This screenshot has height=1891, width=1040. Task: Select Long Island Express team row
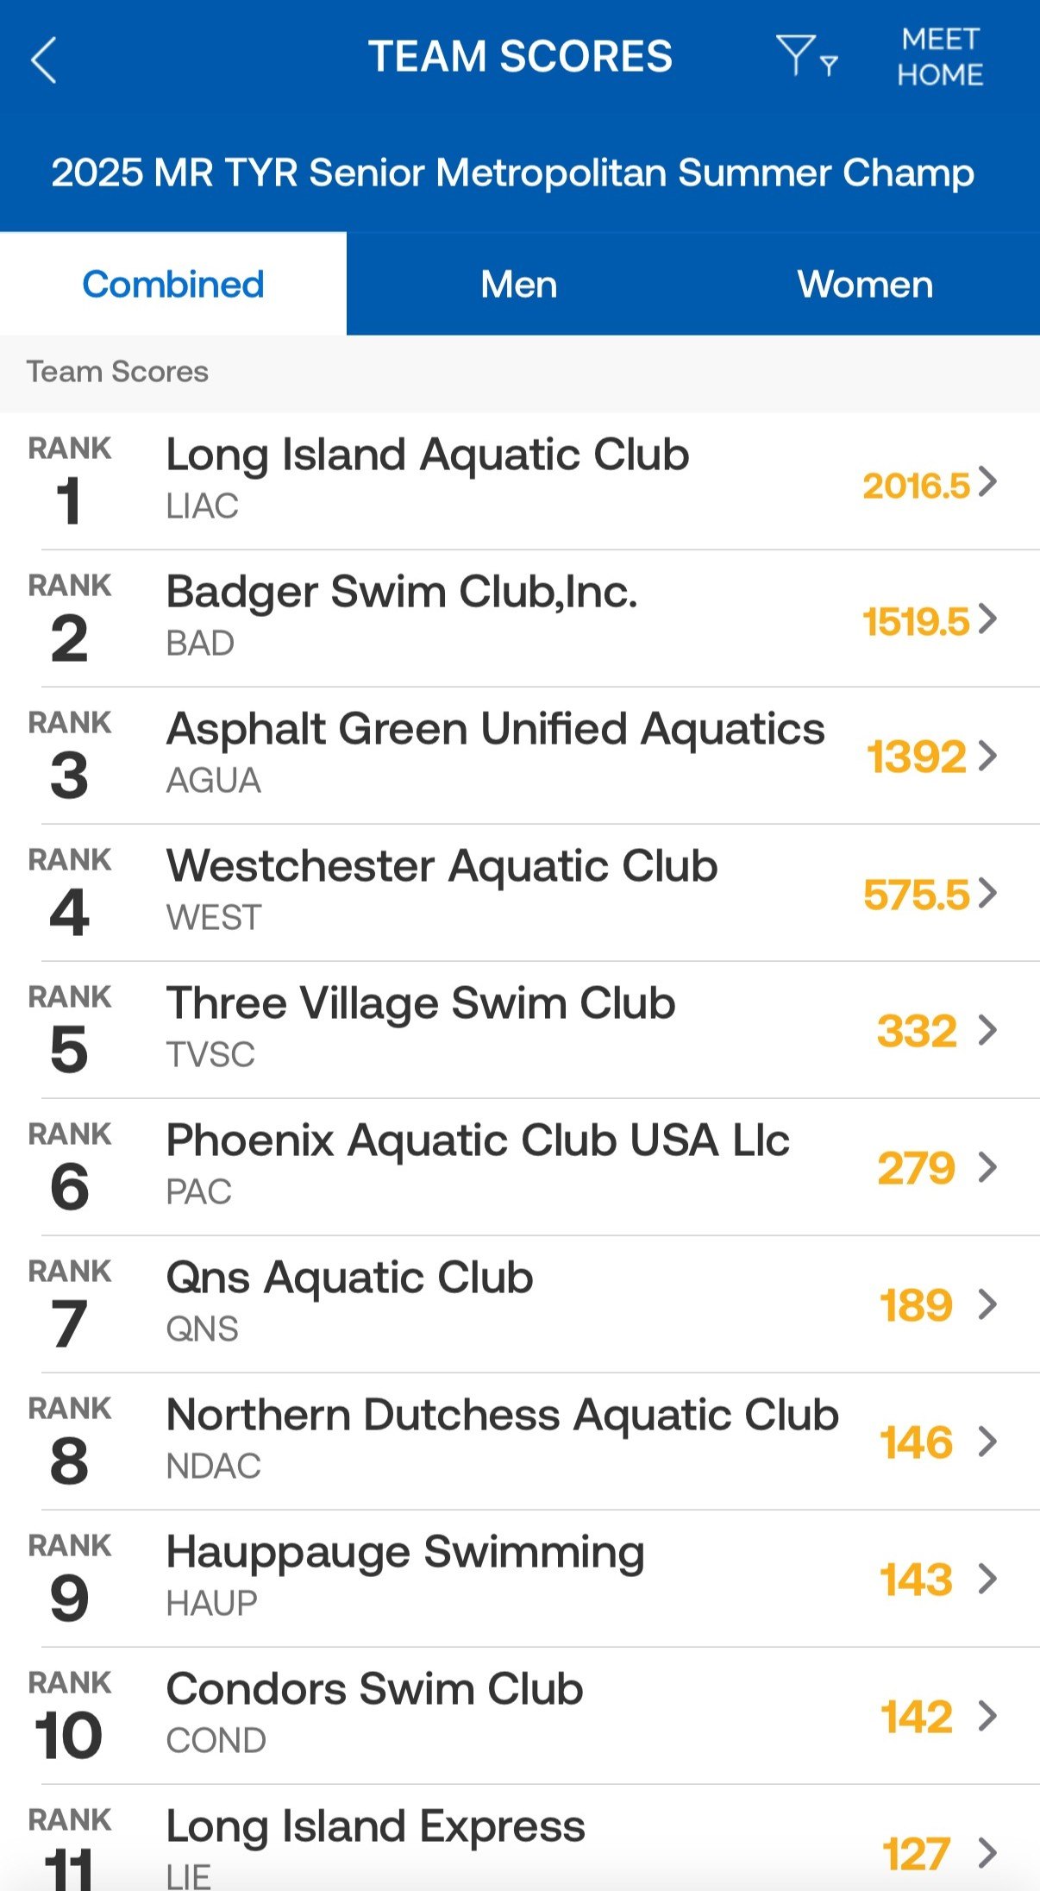(x=375, y=1828)
